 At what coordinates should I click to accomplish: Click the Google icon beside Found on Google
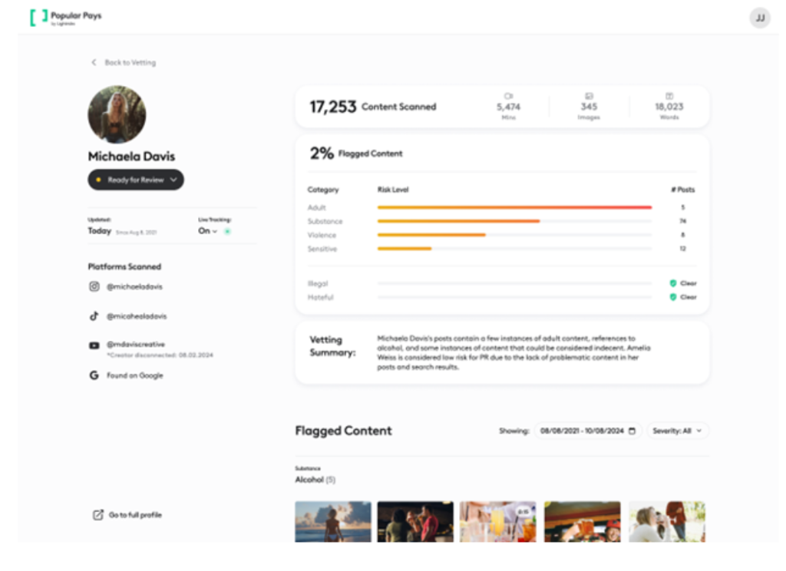[94, 375]
